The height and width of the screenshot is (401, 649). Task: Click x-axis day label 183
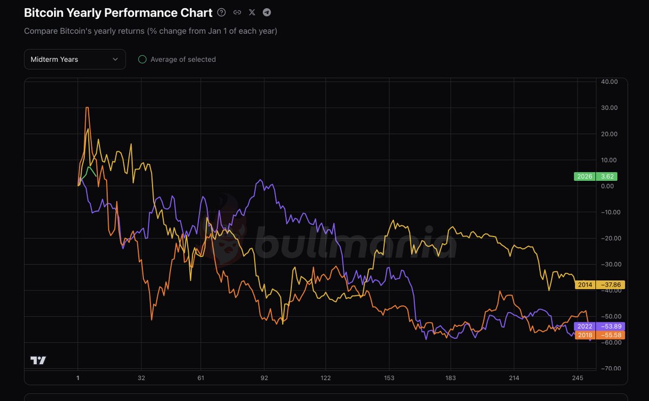[x=451, y=378]
